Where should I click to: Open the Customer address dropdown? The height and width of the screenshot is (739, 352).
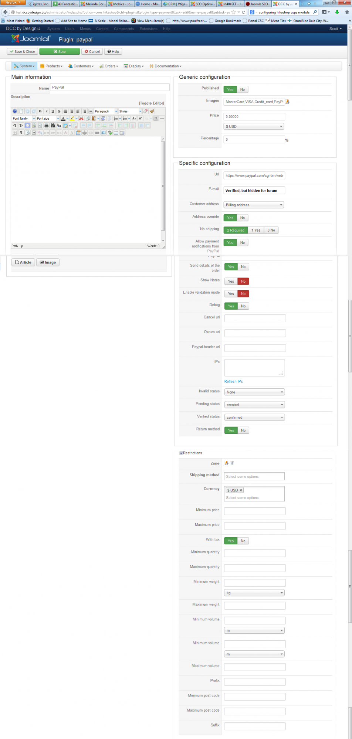(254, 205)
